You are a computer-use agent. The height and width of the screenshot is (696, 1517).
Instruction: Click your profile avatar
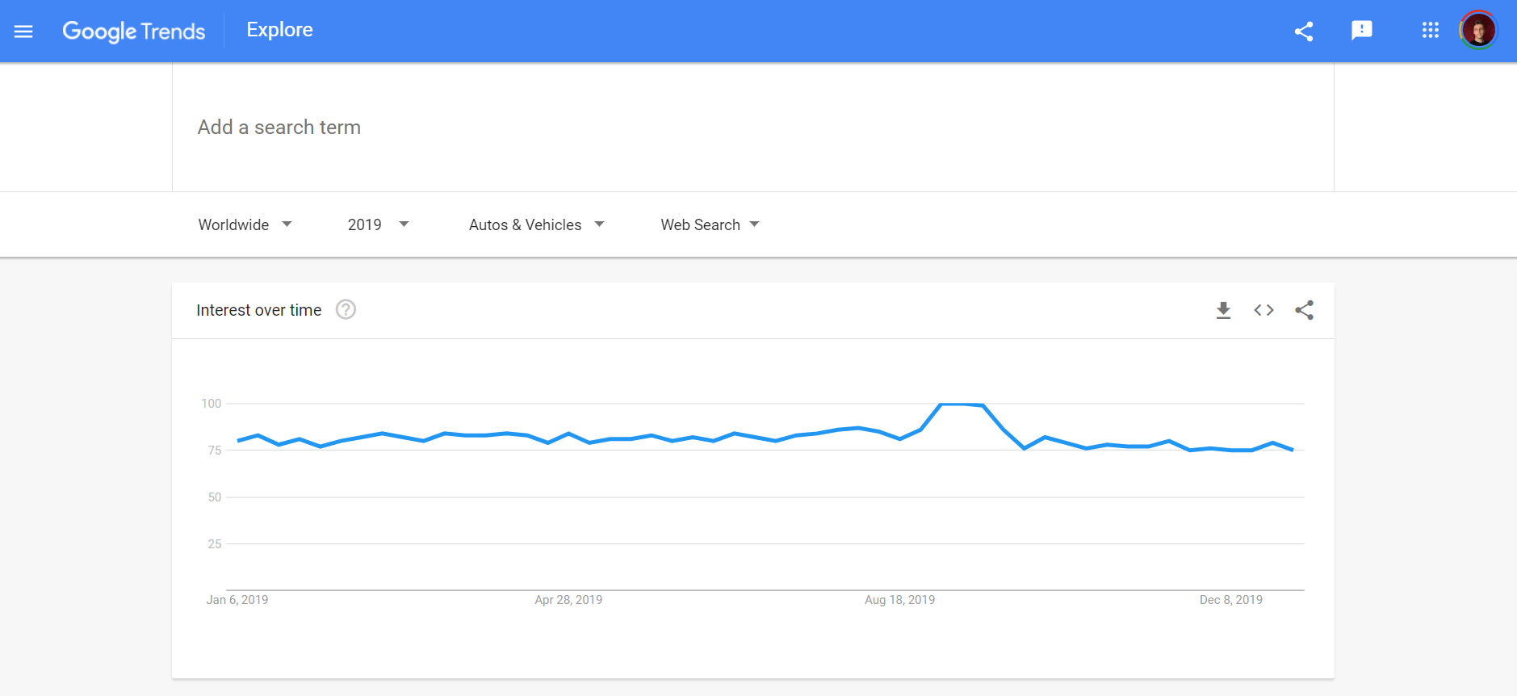tap(1479, 30)
